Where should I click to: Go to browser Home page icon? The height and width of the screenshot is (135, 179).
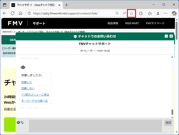point(21,13)
